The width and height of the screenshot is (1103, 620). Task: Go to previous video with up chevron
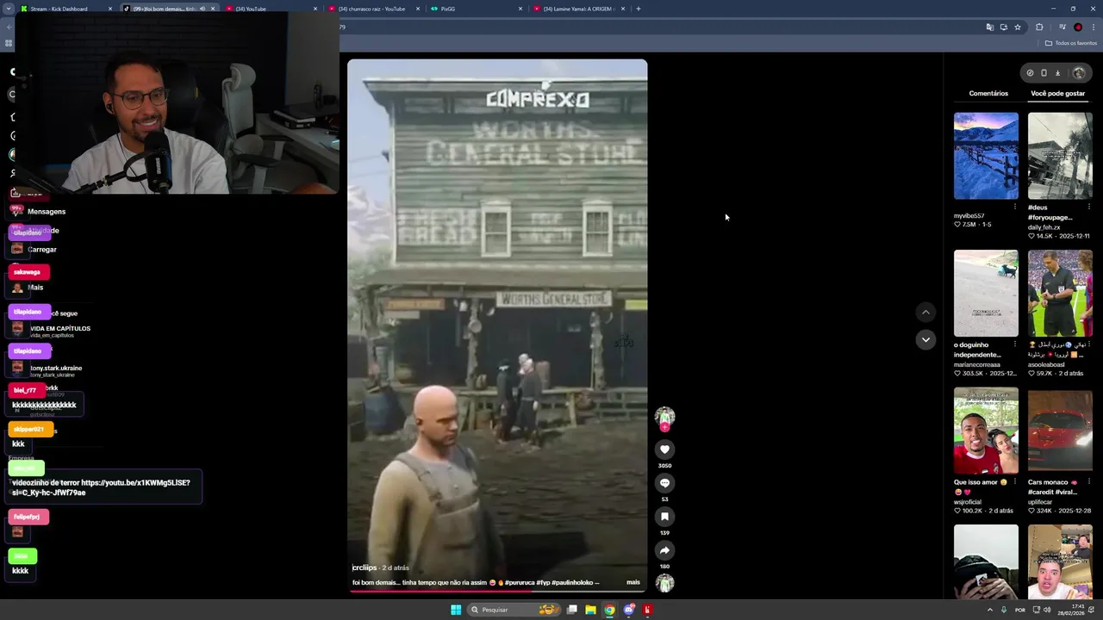pyautogui.click(x=925, y=313)
